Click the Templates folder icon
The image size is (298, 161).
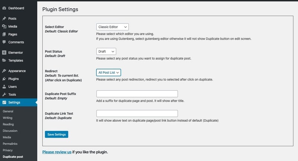[x=4, y=60]
